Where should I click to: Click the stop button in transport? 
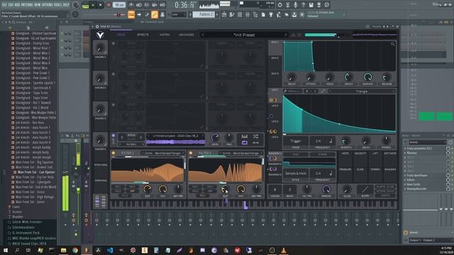click(101, 5)
